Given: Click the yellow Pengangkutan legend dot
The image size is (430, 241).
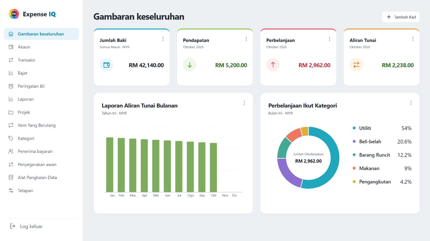Looking at the screenshot, I should coord(354,182).
